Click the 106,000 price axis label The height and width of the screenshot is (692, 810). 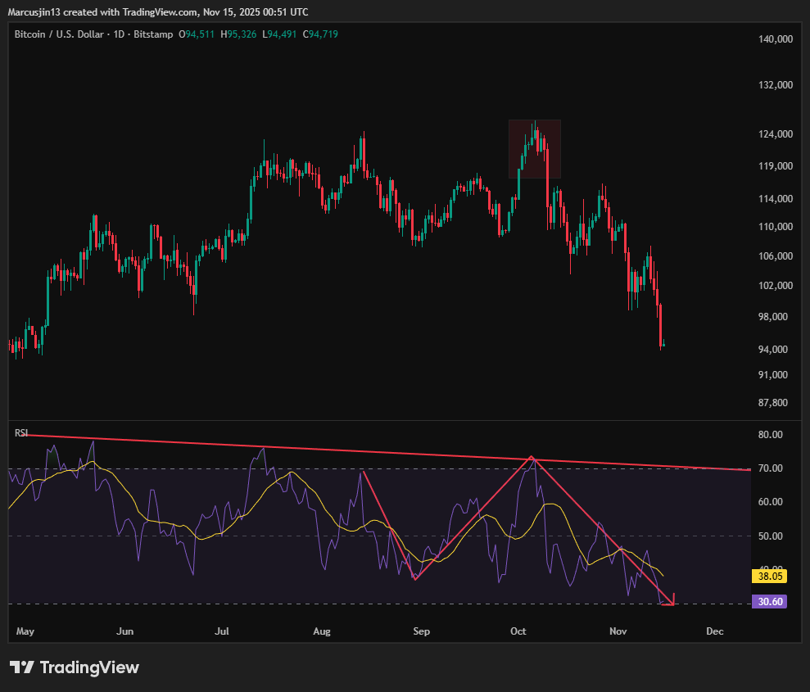coord(776,256)
